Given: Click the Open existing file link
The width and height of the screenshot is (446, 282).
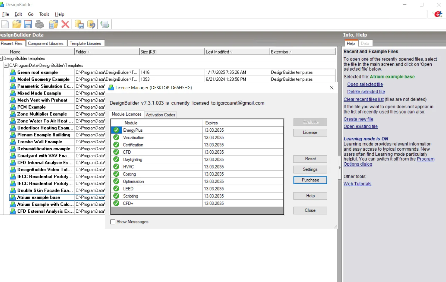Looking at the screenshot, I should pyautogui.click(x=361, y=126).
